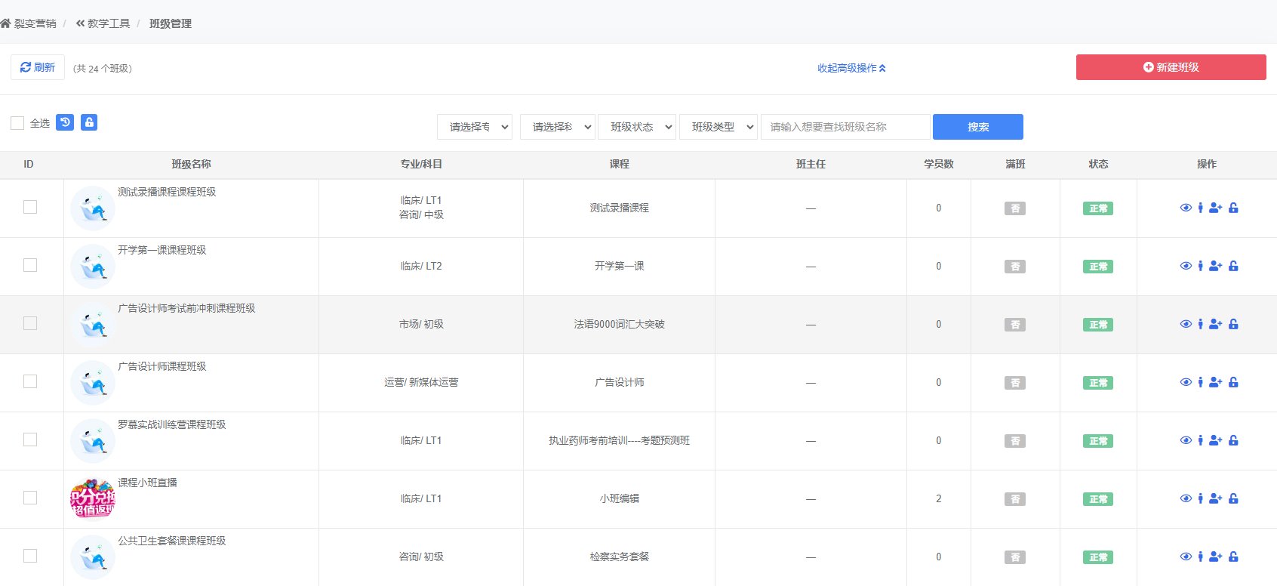Image resolution: width=1277 pixels, height=586 pixels.
Task: Open the second 请选择科 dropdown filter
Action: (x=558, y=127)
